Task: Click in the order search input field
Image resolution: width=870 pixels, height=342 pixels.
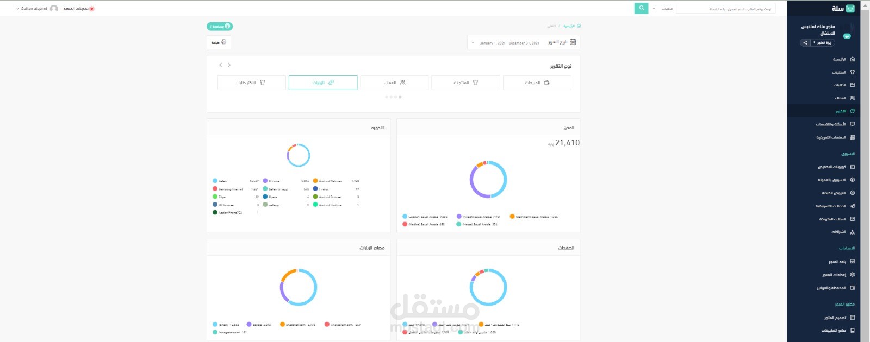Action: tap(726, 9)
